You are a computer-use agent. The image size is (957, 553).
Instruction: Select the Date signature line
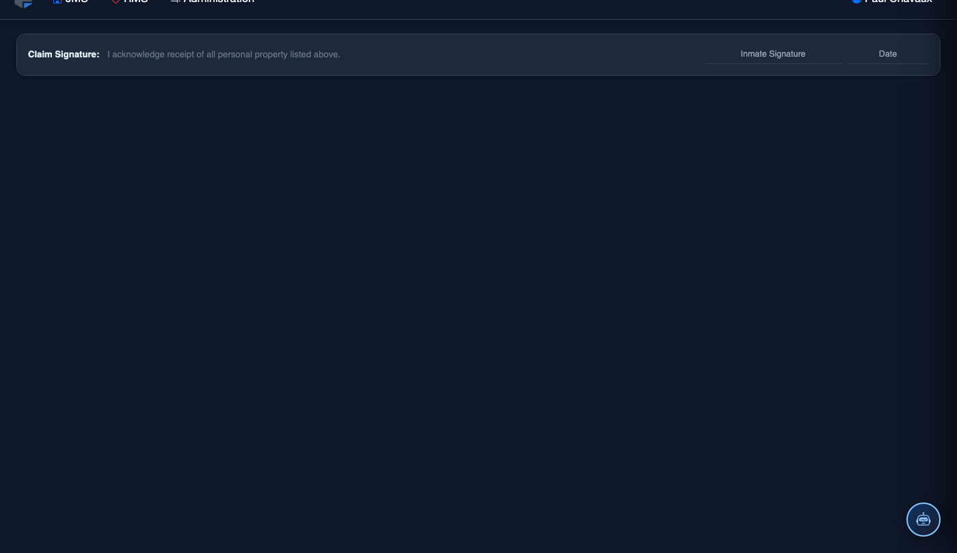tap(888, 55)
